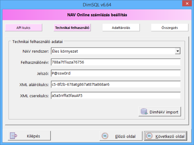Image resolution: width=194 pixels, height=145 pixels.
Task: Click the forward arrow icon for Következő oldal
Action: [149, 136]
